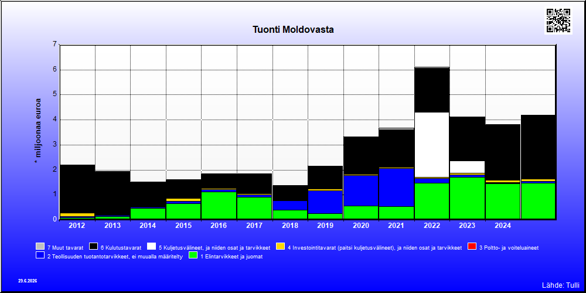Click the green swatch for 1 Elintarvikkeet ja juomat
This screenshot has width=586, height=293.
pyautogui.click(x=193, y=255)
